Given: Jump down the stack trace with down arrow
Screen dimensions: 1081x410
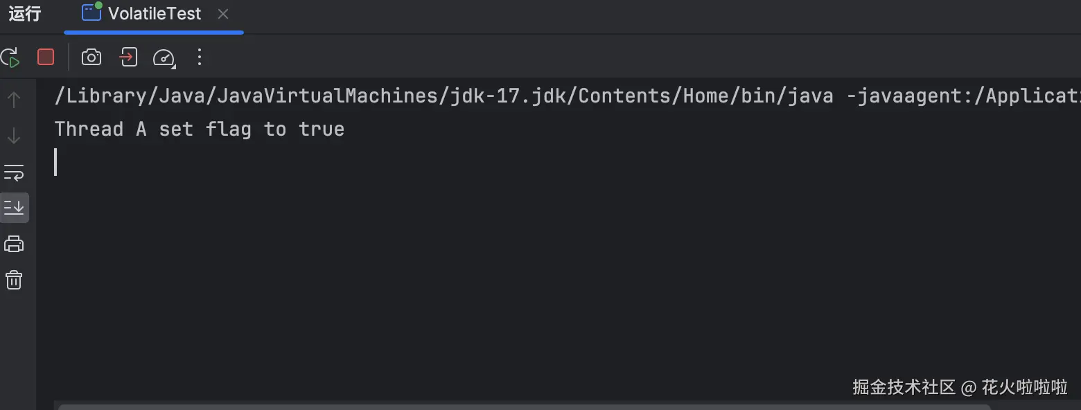Looking at the screenshot, I should [x=14, y=136].
